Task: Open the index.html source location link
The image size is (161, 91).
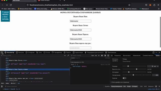Action: click(x=154, y=89)
